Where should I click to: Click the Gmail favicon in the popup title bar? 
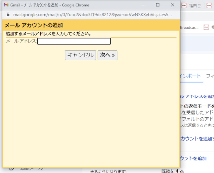6,5
